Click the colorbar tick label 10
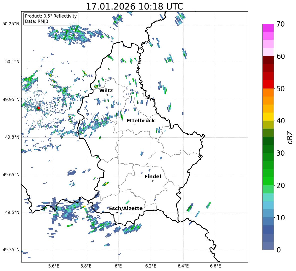 point(280,218)
